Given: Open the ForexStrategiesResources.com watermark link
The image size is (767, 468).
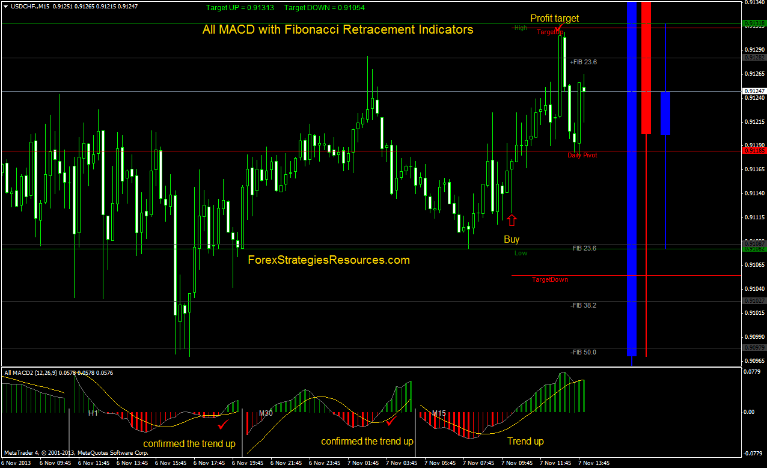Looking at the screenshot, I should 329,260.
